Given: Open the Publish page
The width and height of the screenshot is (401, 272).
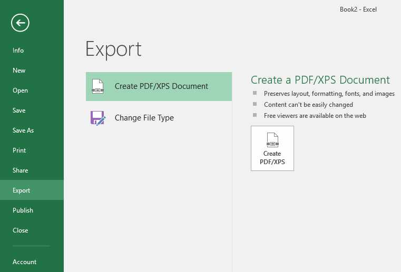Looking at the screenshot, I should coord(32,210).
